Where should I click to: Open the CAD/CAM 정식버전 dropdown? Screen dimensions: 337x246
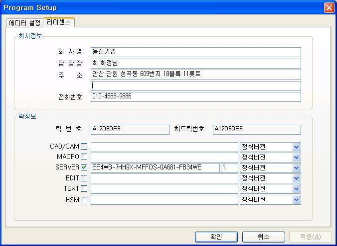coord(270,147)
